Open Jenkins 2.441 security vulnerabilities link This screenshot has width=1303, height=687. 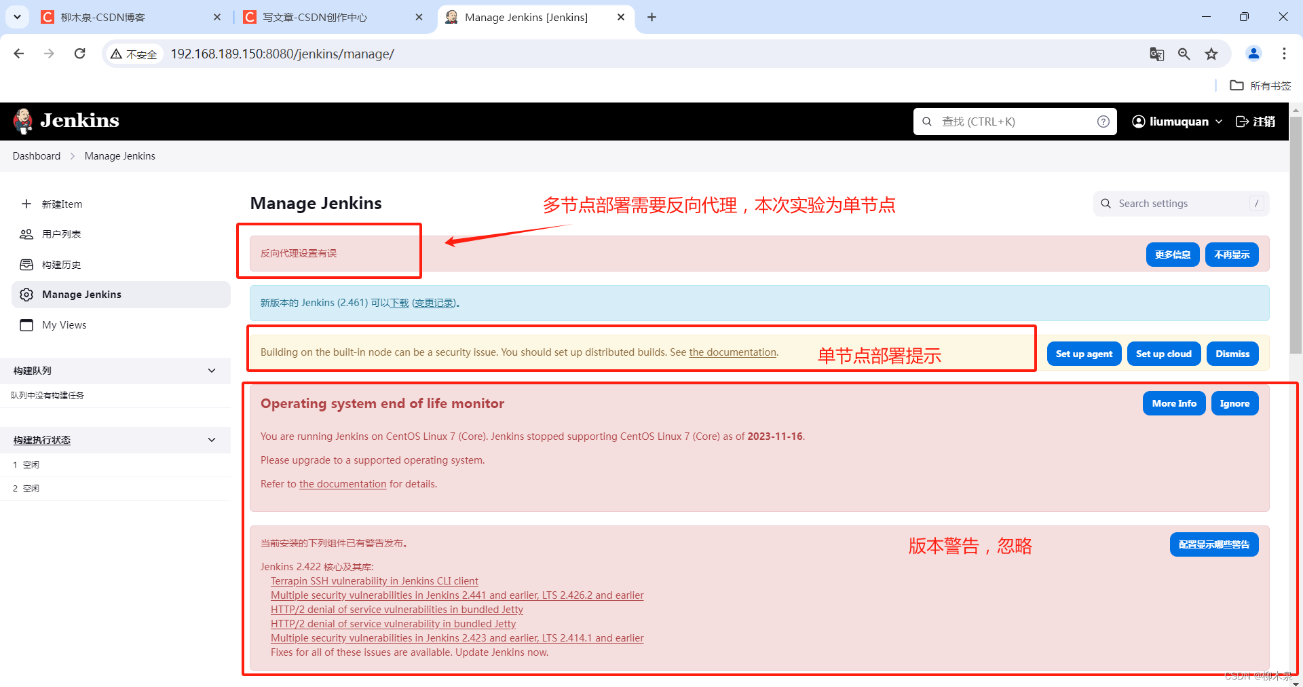[x=457, y=595]
